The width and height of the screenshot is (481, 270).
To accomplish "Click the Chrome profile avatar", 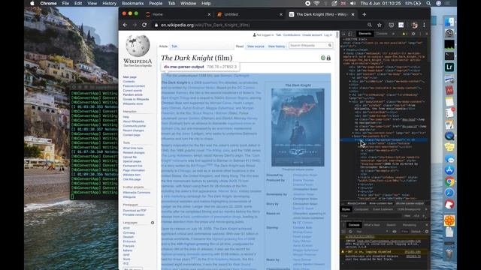I will (415, 25).
